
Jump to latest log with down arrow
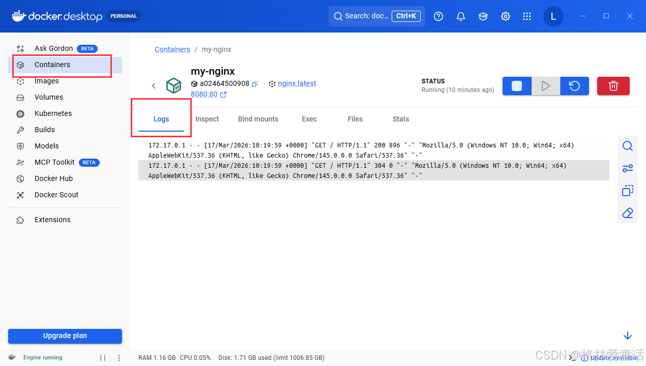[628, 335]
